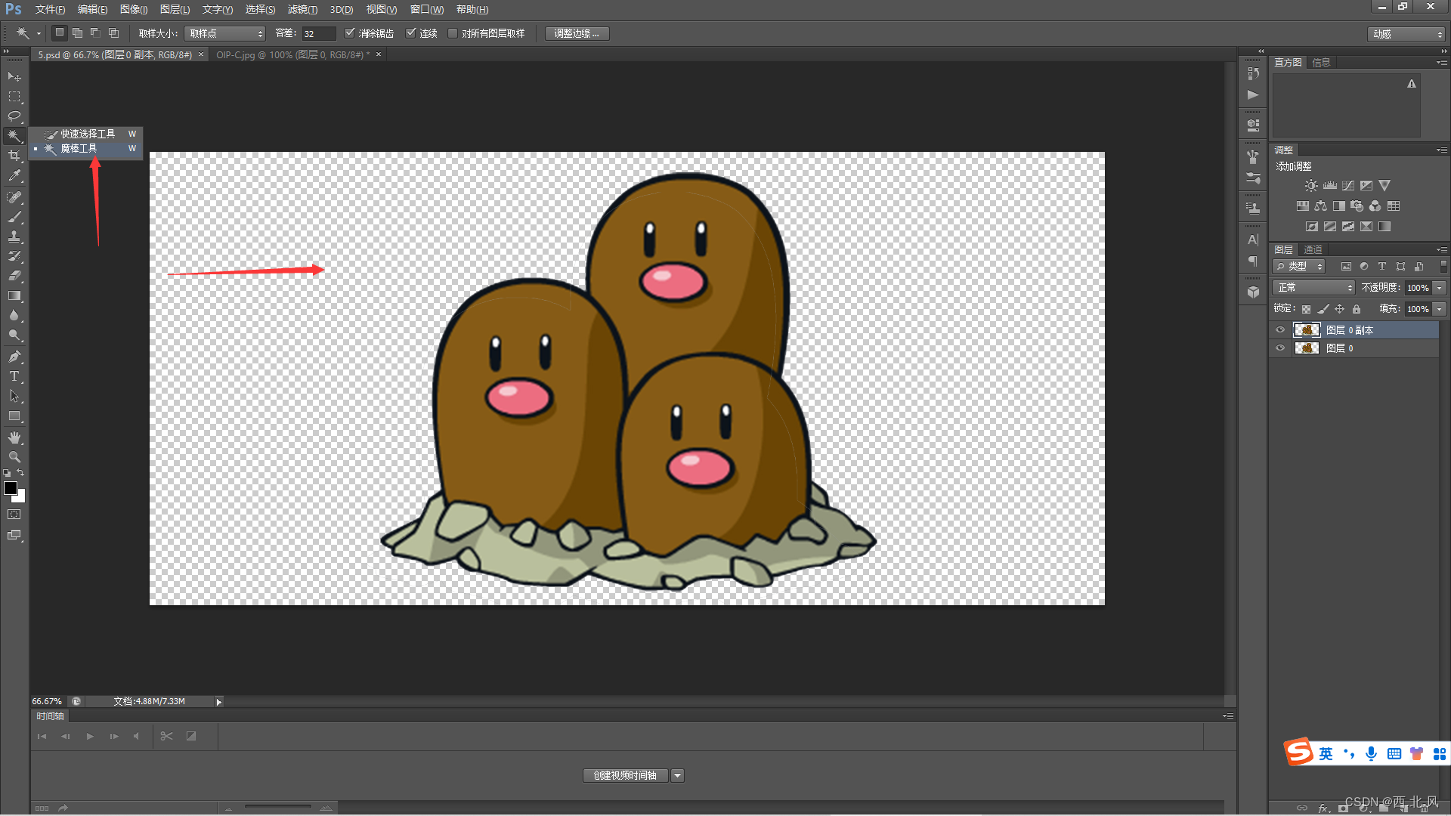Image resolution: width=1451 pixels, height=816 pixels.
Task: Select the Lasso tool
Action: pyautogui.click(x=14, y=116)
